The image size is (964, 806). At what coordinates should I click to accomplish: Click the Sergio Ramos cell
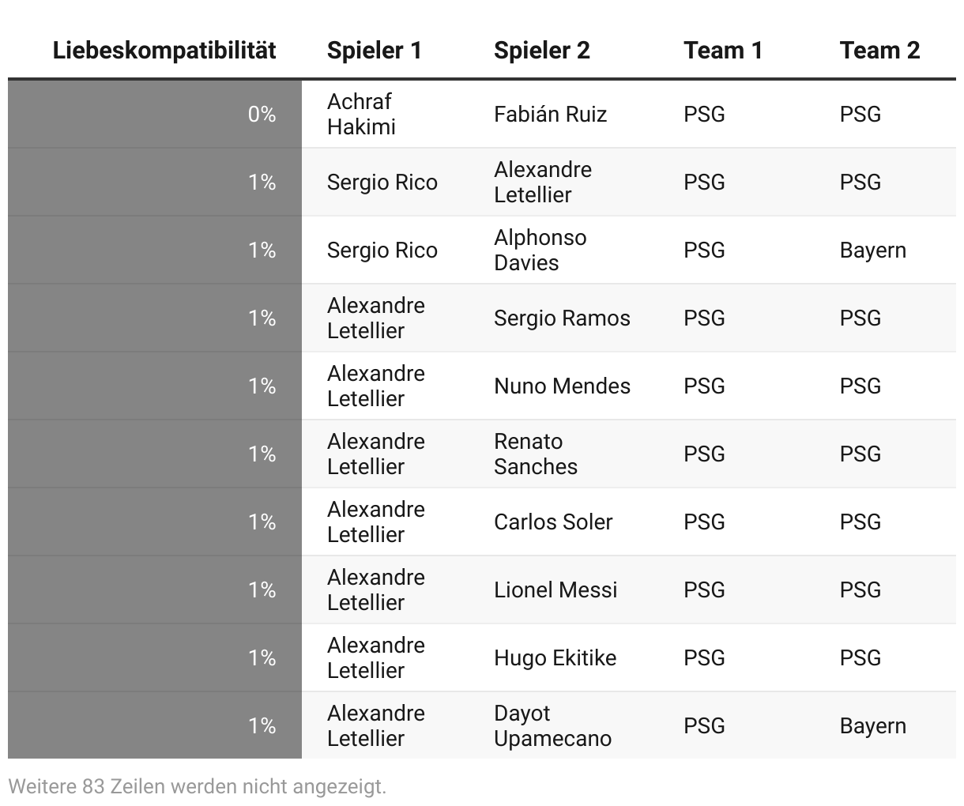coord(562,318)
